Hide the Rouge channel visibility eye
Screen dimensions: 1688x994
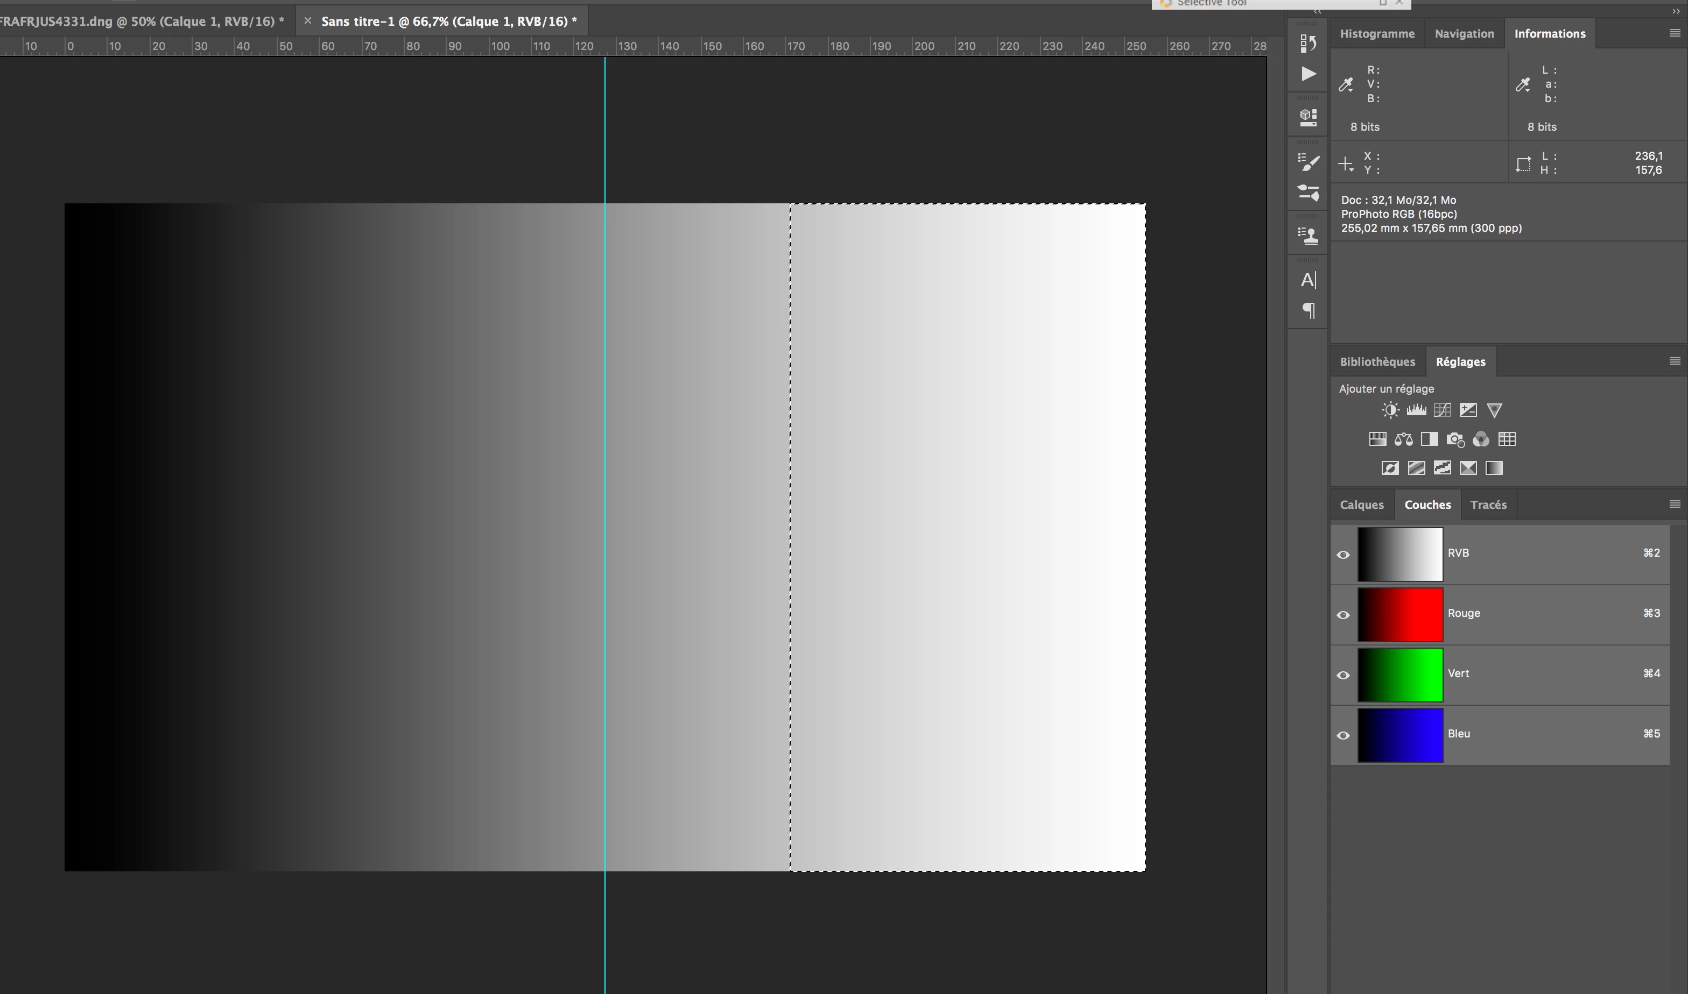click(1343, 615)
